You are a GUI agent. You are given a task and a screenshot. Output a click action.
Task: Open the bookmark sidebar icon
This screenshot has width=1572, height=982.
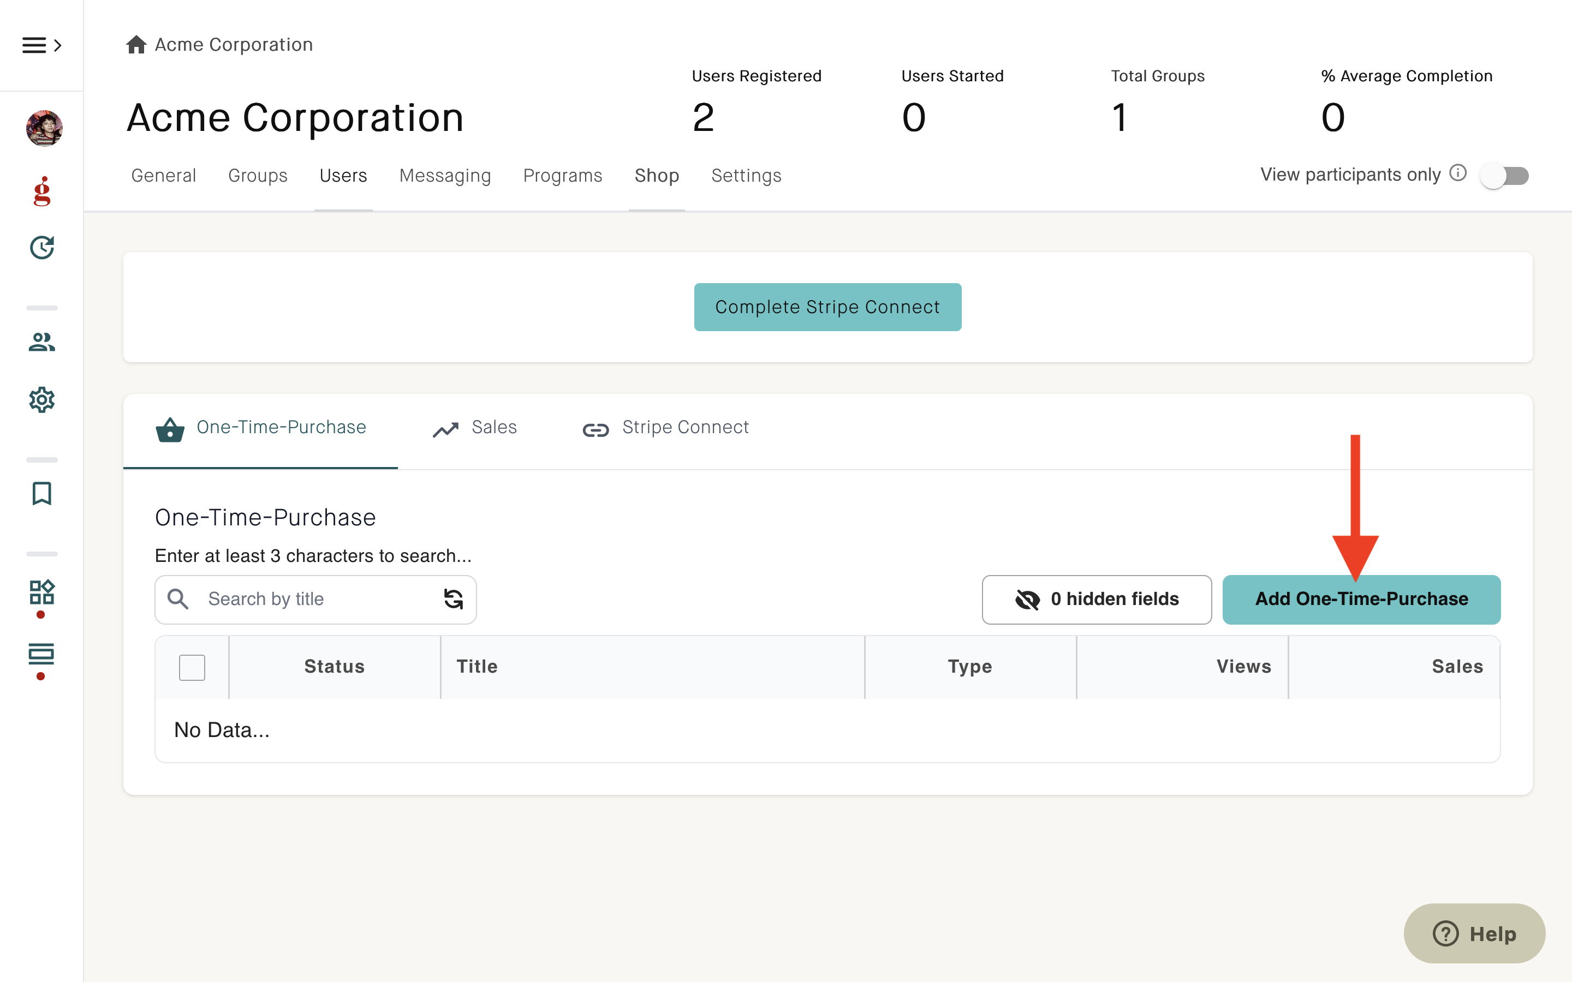pyautogui.click(x=42, y=493)
